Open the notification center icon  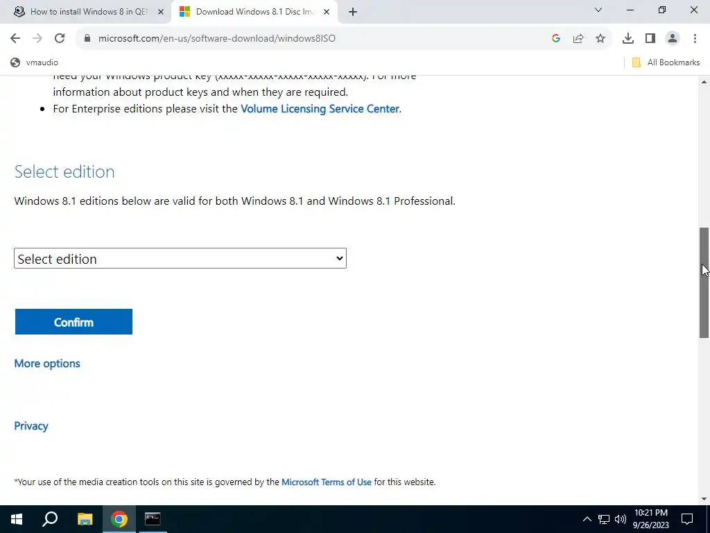[x=687, y=519]
